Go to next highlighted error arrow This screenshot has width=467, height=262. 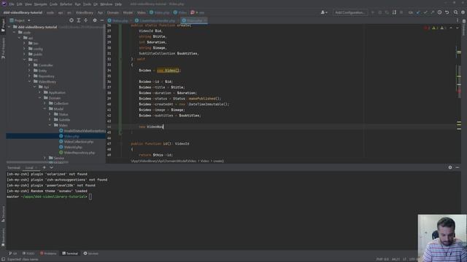tap(458, 28)
